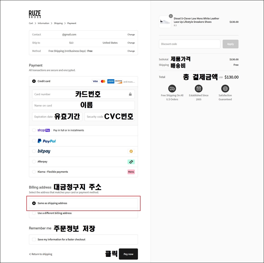Click the 'Remember me' heading
264x263 pixels.
[40, 228]
